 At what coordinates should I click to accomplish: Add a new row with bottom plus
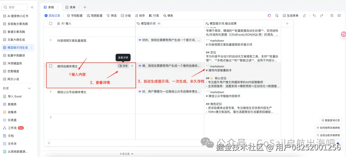coord(49,143)
